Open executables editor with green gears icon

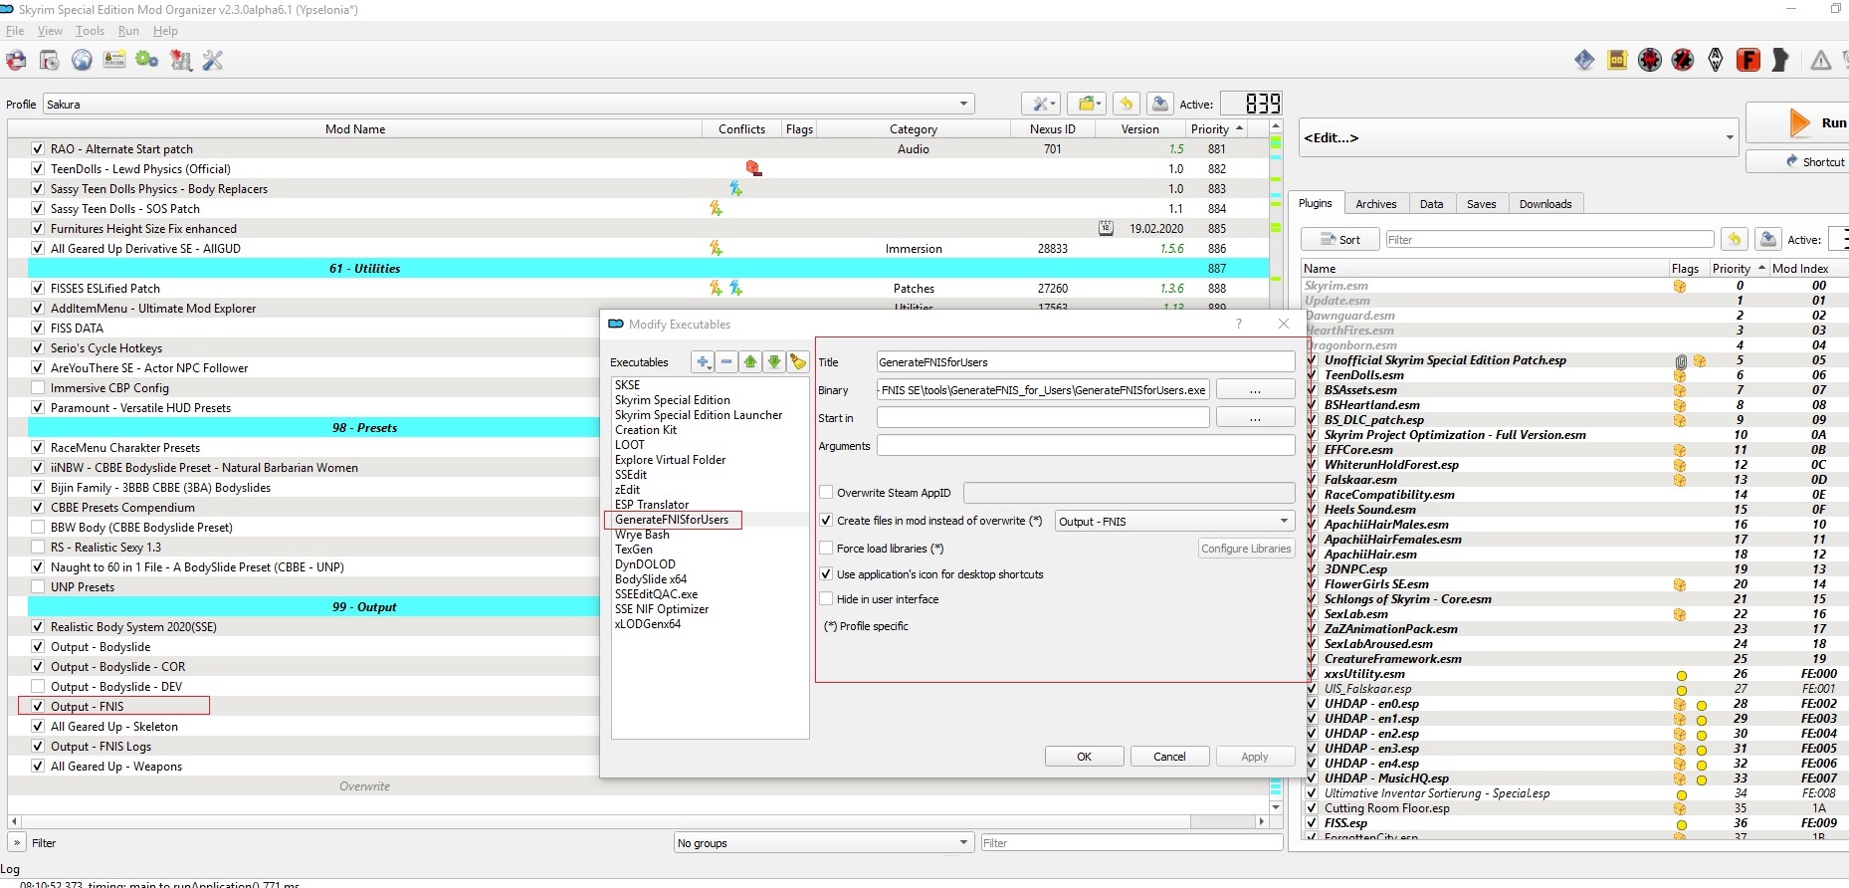tap(147, 61)
